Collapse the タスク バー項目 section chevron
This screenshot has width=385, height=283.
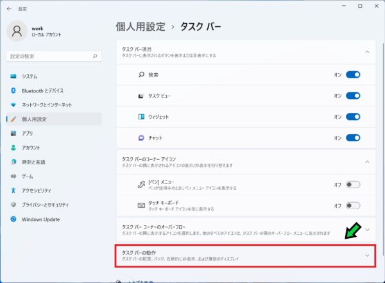click(x=367, y=52)
